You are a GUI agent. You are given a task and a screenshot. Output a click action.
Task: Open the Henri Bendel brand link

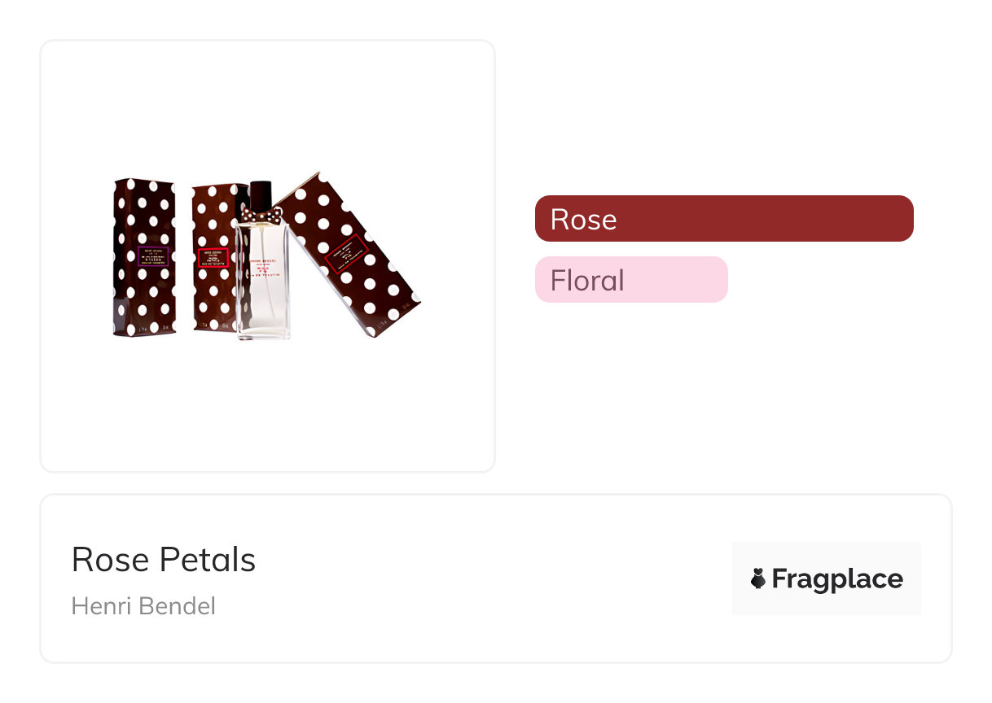click(143, 606)
